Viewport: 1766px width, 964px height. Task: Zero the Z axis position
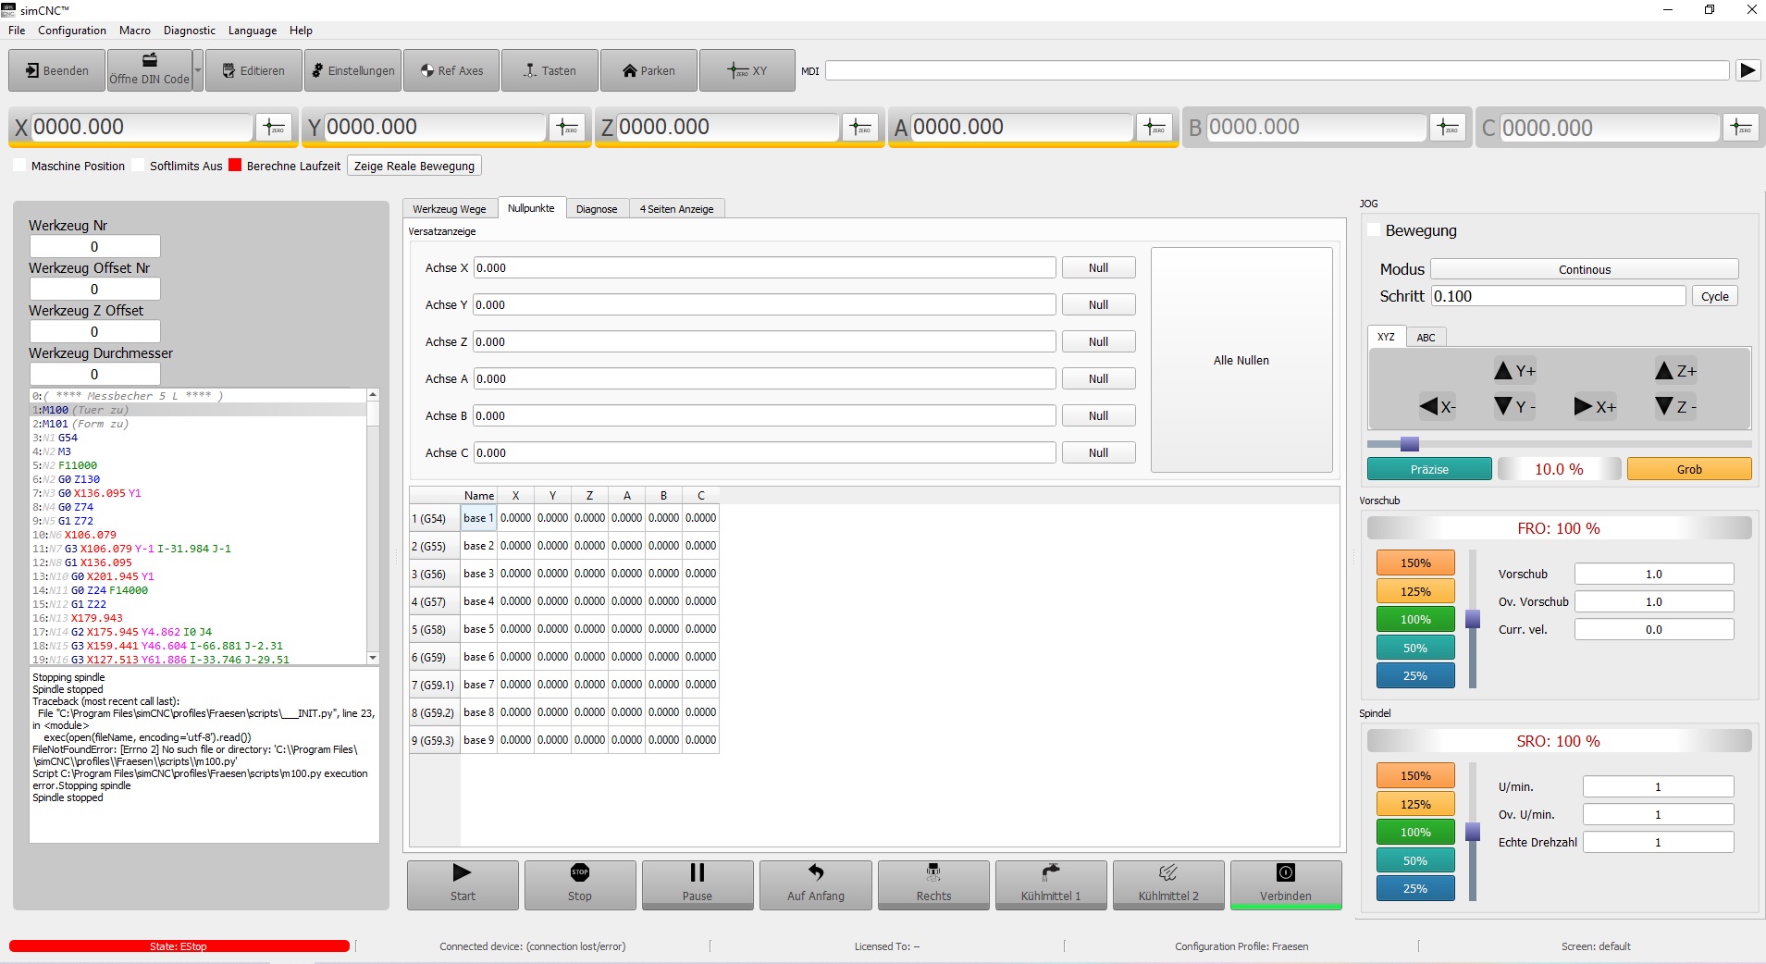[x=859, y=128]
